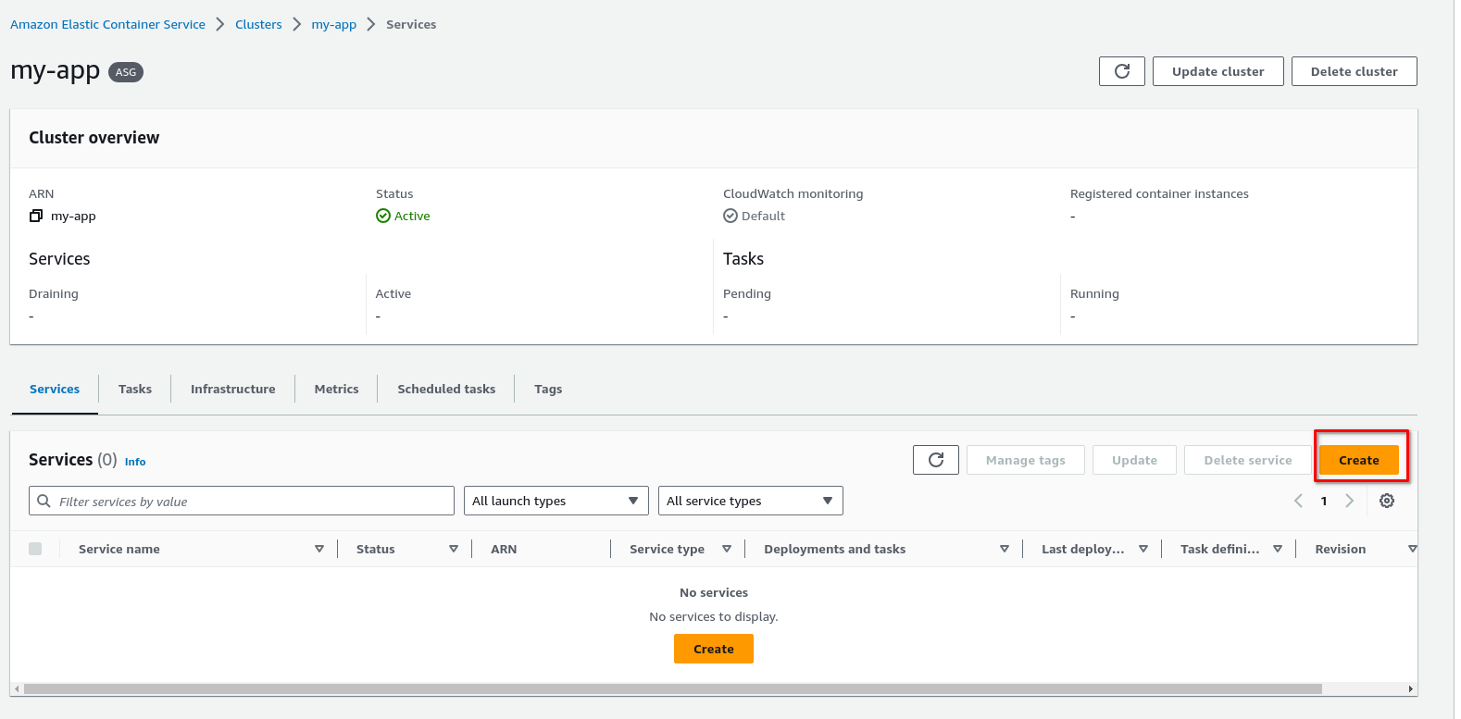This screenshot has height=719, width=1461.
Task: Click the Active status check icon
Action: 383,216
